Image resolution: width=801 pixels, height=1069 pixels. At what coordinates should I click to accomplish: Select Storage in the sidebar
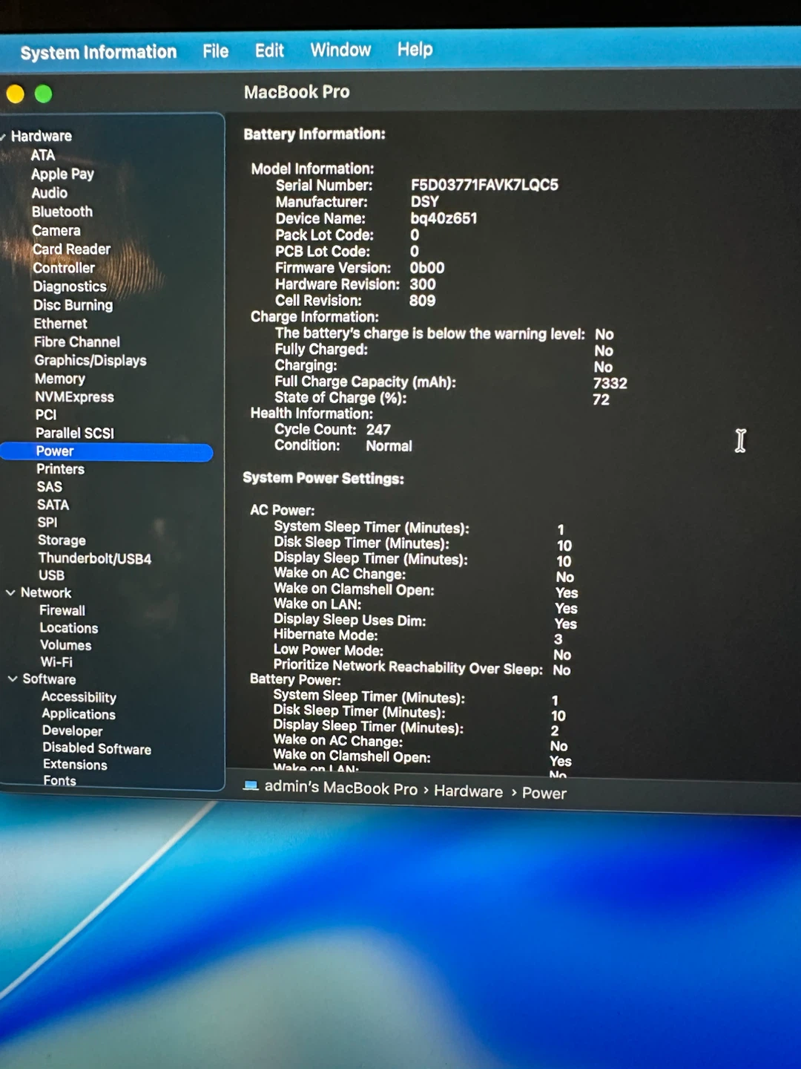pyautogui.click(x=62, y=540)
